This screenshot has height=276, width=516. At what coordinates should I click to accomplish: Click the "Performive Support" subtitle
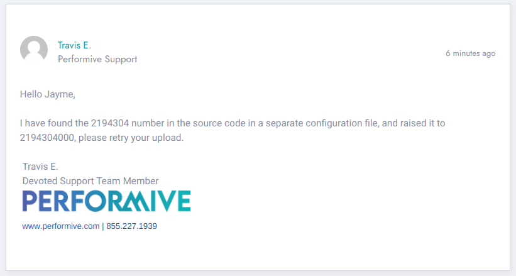[97, 59]
